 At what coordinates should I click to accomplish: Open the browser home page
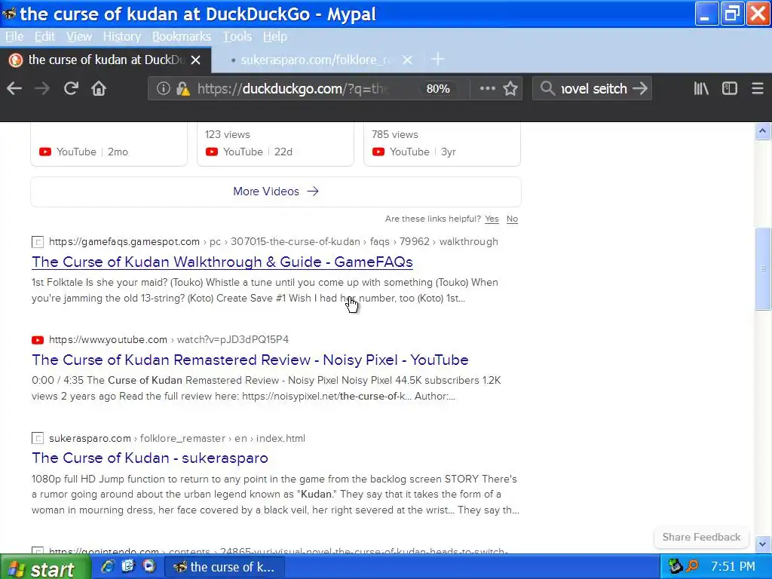point(99,89)
